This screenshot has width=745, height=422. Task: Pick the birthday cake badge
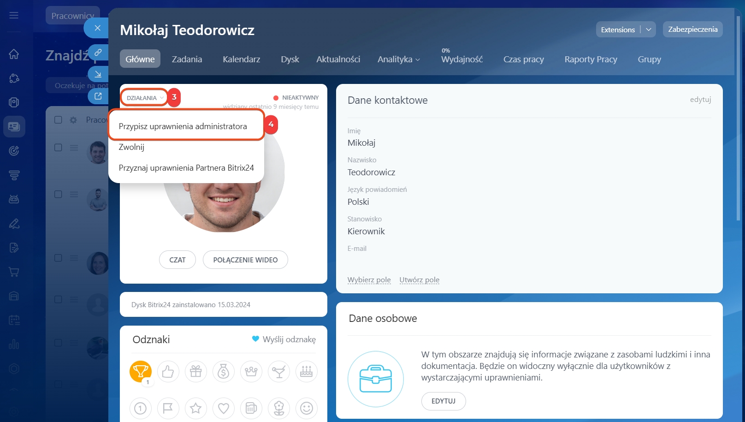[x=307, y=371]
